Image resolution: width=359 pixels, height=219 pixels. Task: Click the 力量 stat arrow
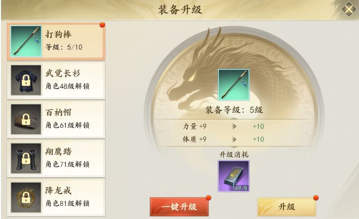234,126
